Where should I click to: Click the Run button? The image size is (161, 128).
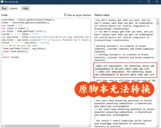point(4,8)
